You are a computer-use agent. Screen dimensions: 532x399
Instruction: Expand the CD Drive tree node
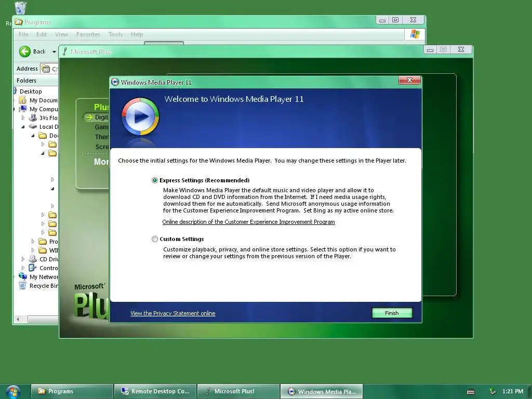(x=23, y=259)
